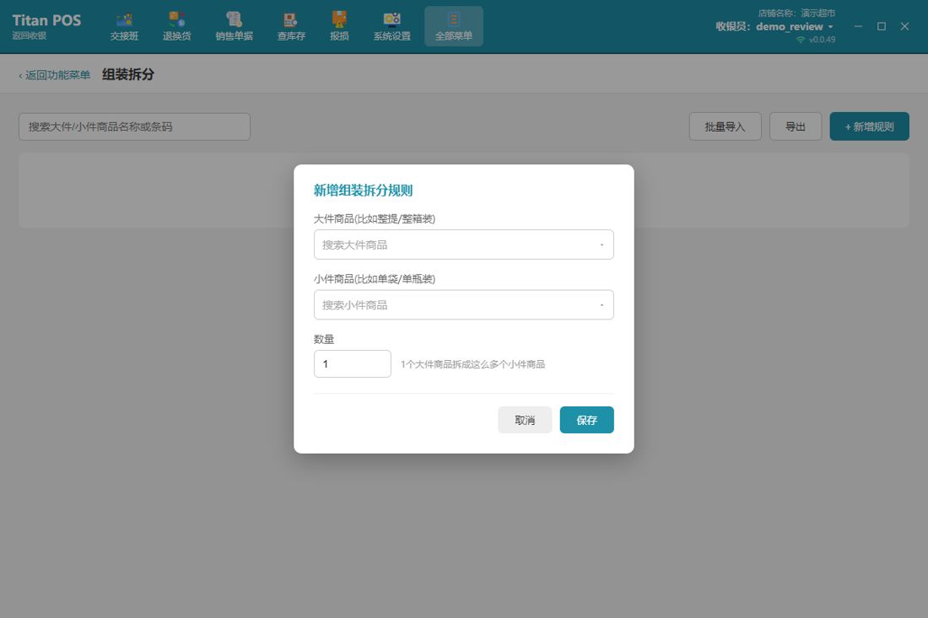This screenshot has width=928, height=618.
Task: Click the 数量 quantity input field
Action: tap(352, 363)
